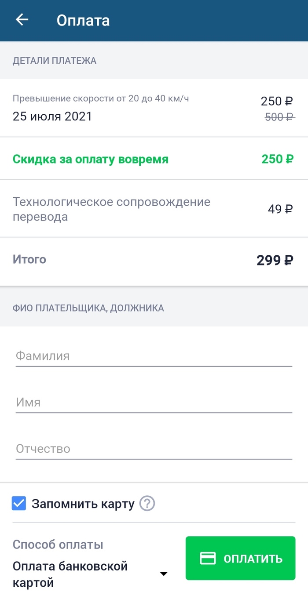Click the 49 ₽ service fee amount

coord(280,209)
